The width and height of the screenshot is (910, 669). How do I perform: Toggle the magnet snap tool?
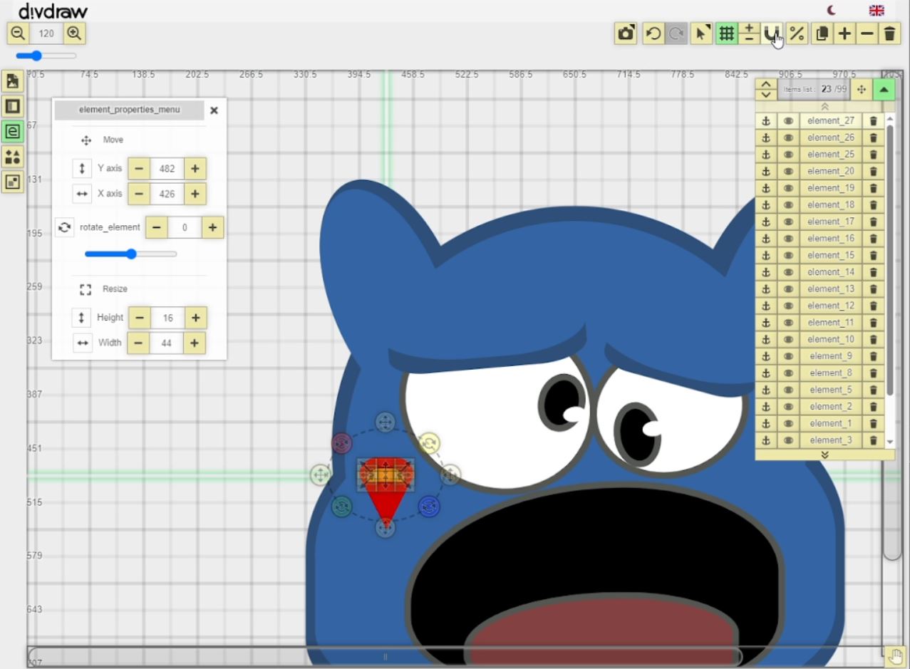pos(772,33)
